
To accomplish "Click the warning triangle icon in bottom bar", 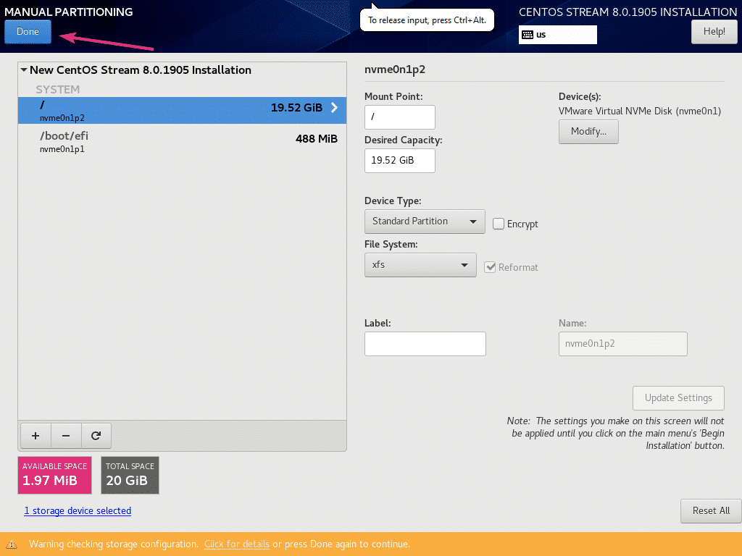I will click(x=12, y=544).
